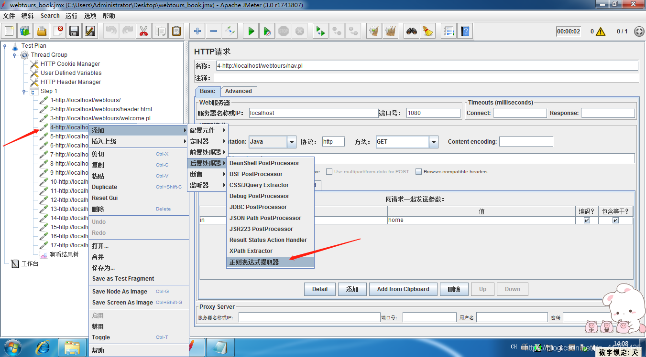Expand the 前置处理器 submenu

208,152
